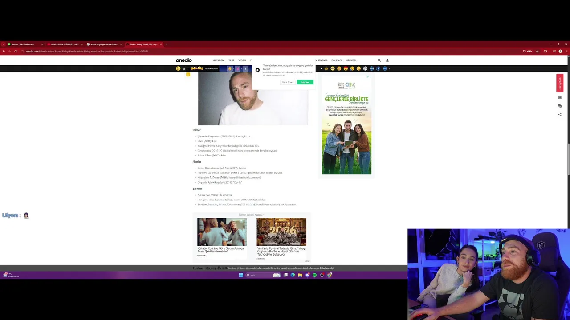The width and height of the screenshot is (570, 320).
Task: Click the 2026 festival article thumbnail
Action: click(x=281, y=232)
